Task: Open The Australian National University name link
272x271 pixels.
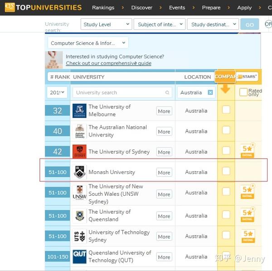Action: tap(118, 131)
